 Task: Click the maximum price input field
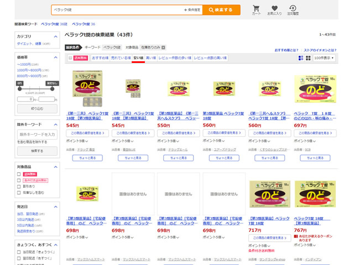pyautogui.click(x=46, y=99)
